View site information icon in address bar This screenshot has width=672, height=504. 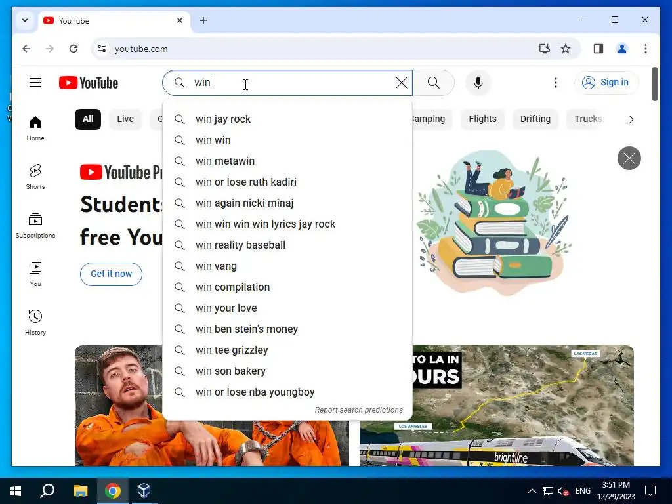click(x=102, y=49)
